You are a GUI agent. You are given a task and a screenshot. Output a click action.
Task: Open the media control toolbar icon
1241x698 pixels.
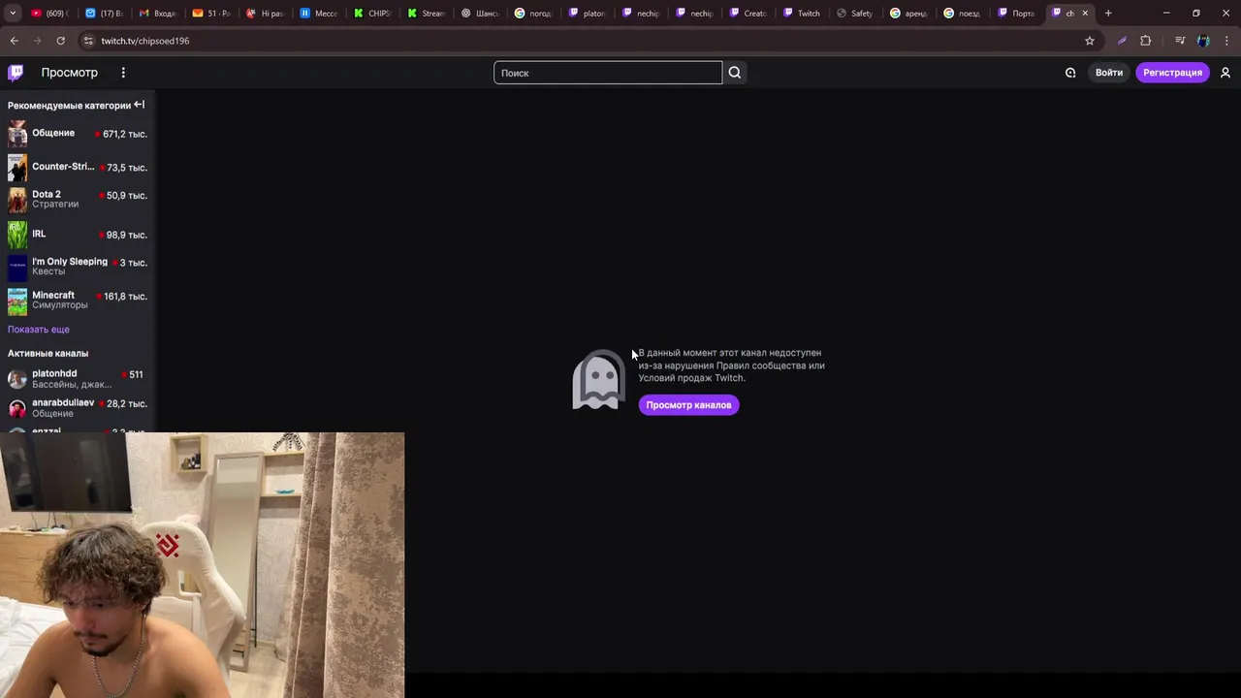point(1180,41)
